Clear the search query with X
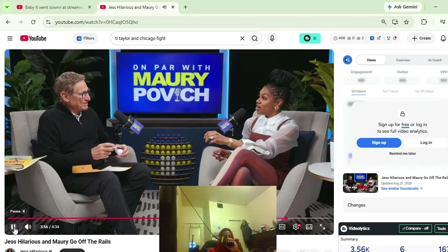The image size is (448, 252). [242, 38]
